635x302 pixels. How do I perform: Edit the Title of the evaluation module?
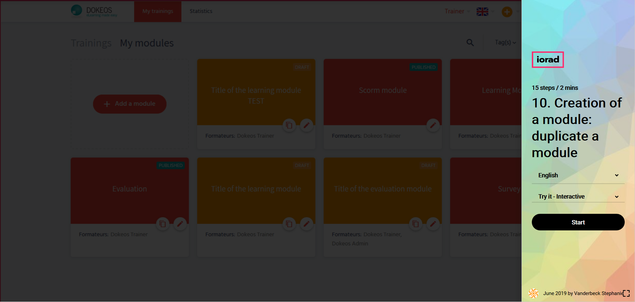click(433, 224)
